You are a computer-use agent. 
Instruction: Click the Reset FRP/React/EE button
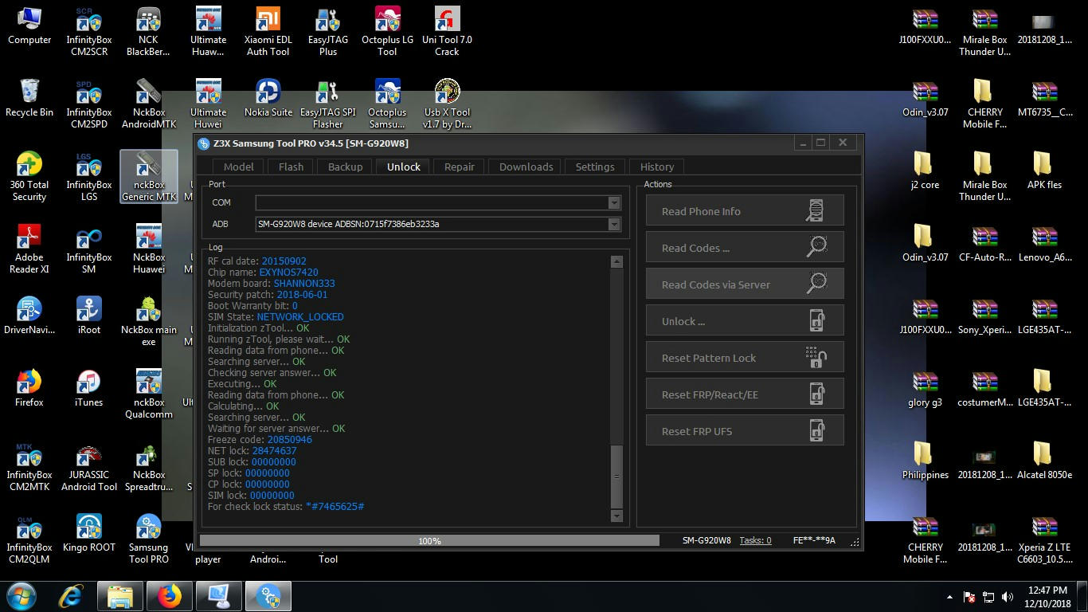pyautogui.click(x=745, y=394)
